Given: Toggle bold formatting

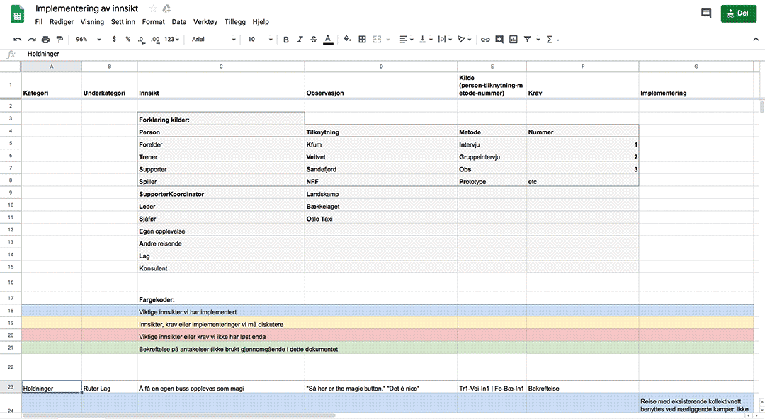Looking at the screenshot, I should point(286,40).
